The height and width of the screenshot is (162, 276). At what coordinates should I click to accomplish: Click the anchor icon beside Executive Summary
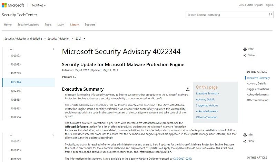click(x=188, y=89)
